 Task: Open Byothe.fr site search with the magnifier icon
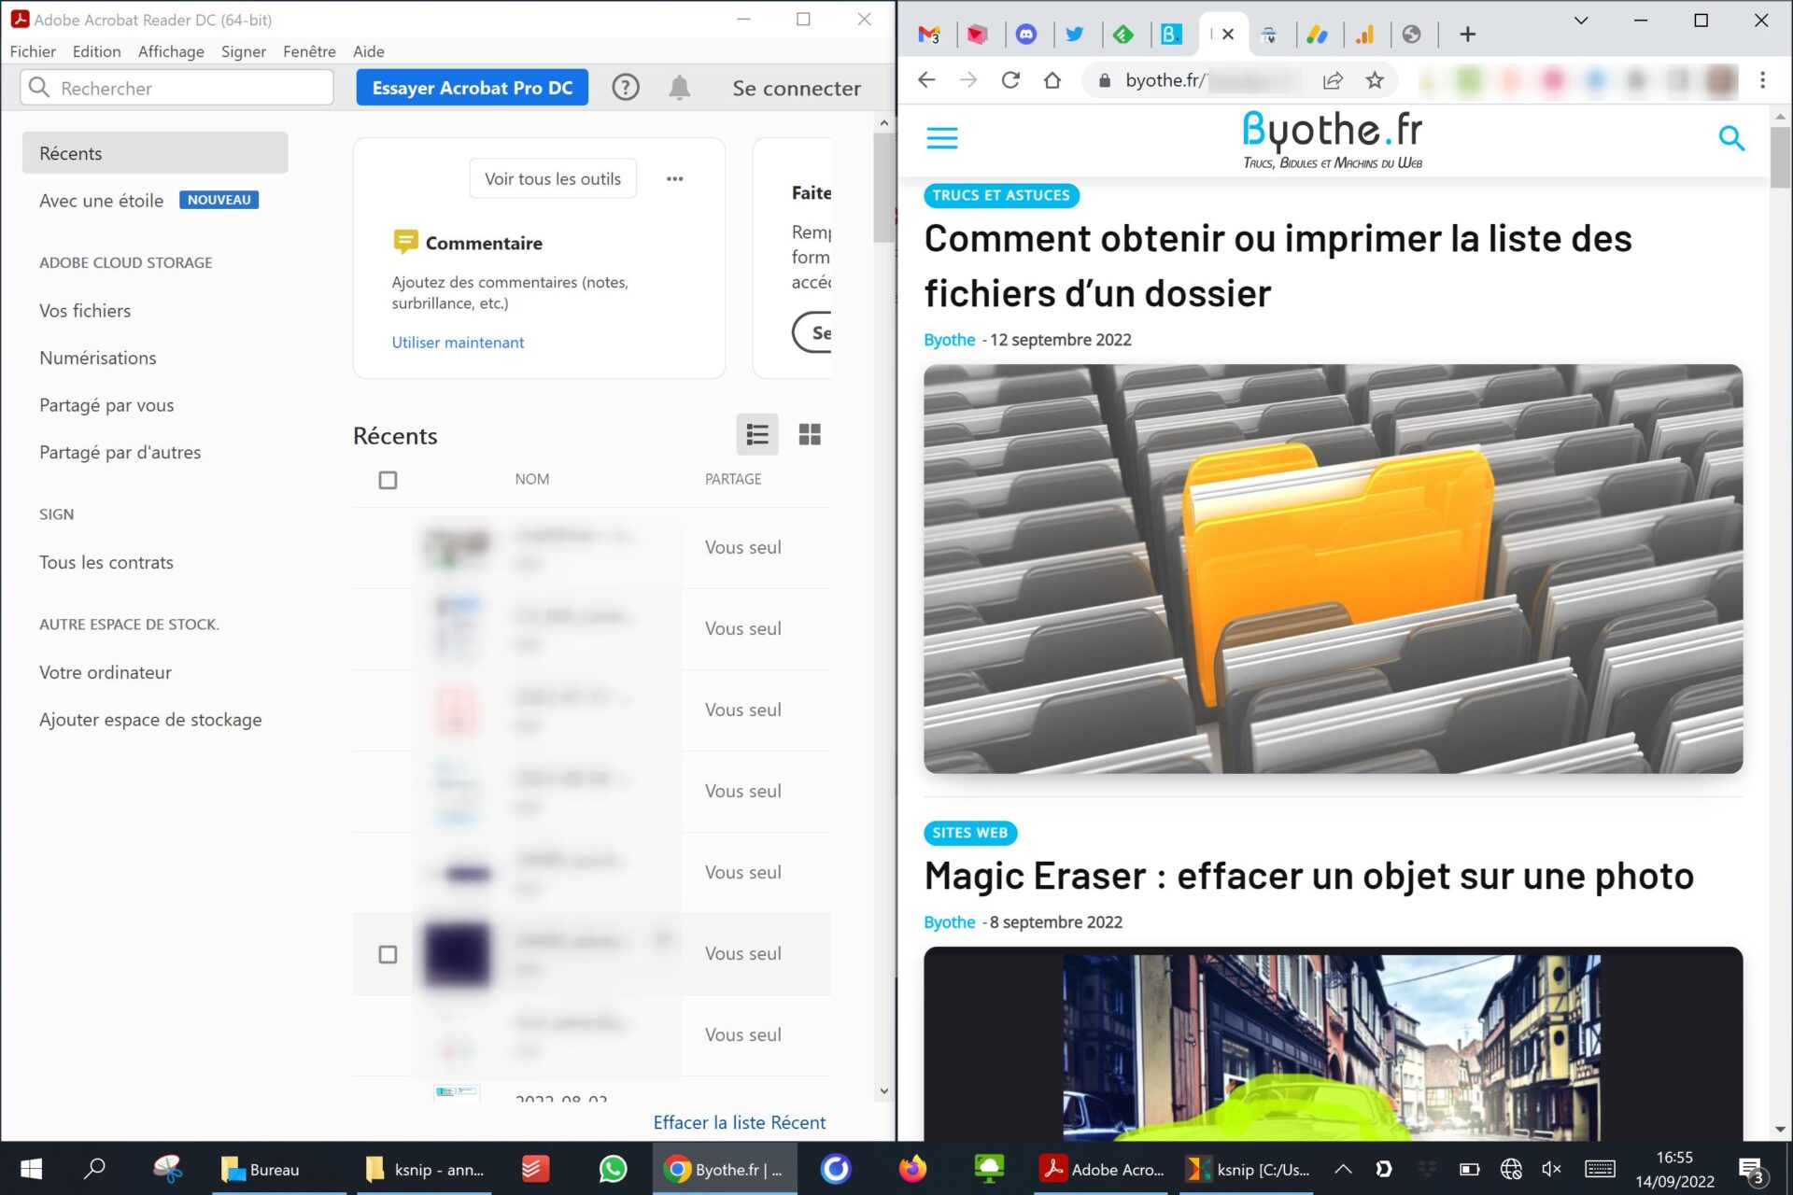[x=1731, y=137]
